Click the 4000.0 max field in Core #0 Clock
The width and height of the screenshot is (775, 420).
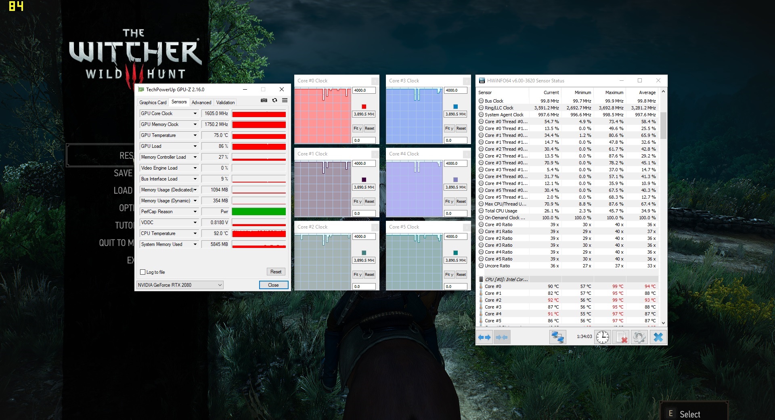click(364, 90)
